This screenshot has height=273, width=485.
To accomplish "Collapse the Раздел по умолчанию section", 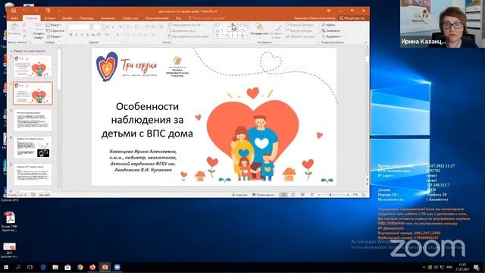I will [x=11, y=51].
